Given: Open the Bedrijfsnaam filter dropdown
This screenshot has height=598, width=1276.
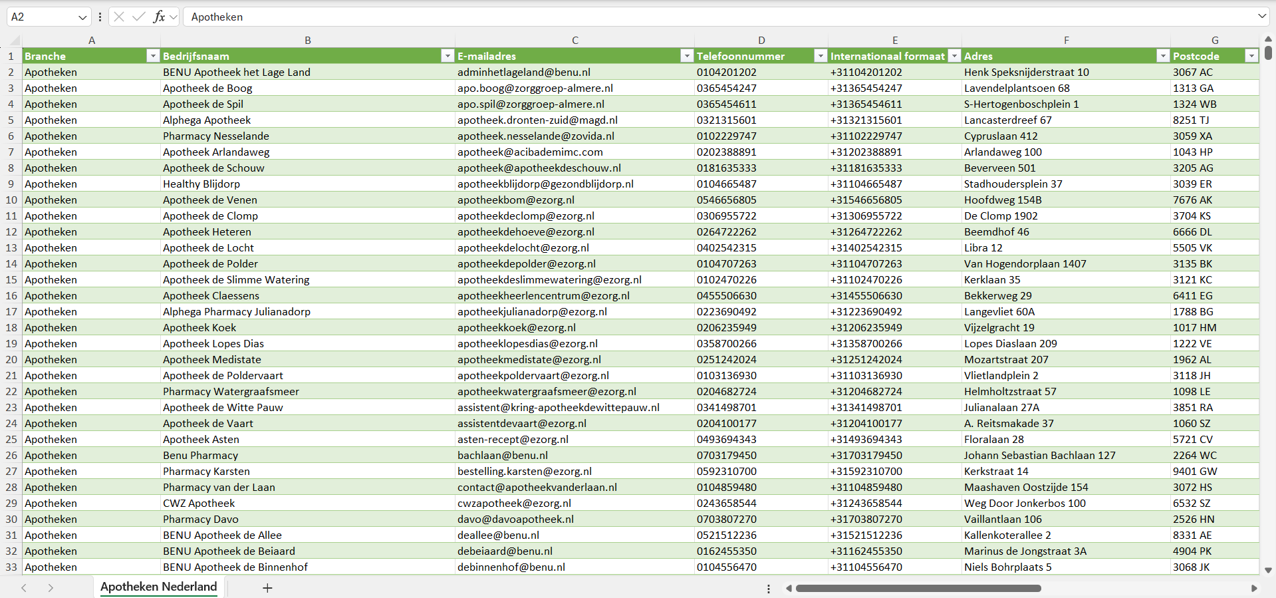Looking at the screenshot, I should (447, 57).
